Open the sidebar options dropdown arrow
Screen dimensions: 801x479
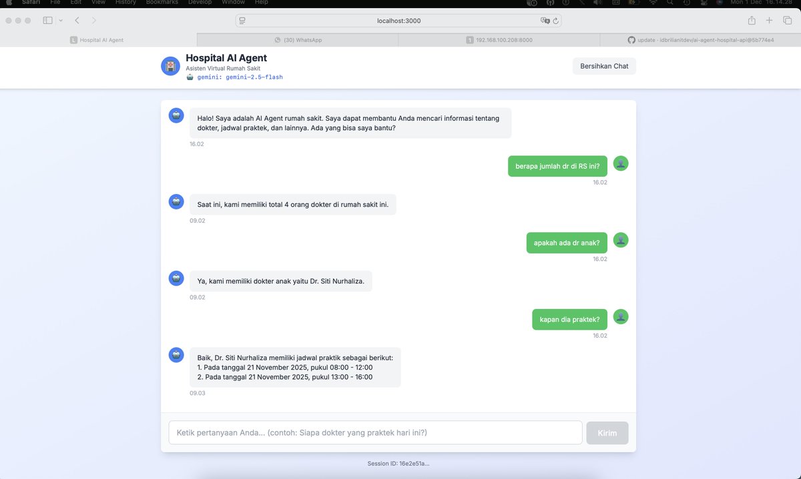[x=61, y=21]
